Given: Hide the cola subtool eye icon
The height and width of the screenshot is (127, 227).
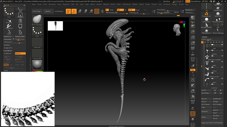Looking at the screenshot, I should pos(222,45).
